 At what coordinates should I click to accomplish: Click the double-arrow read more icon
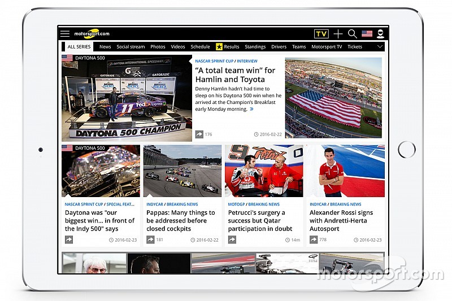pos(251,109)
